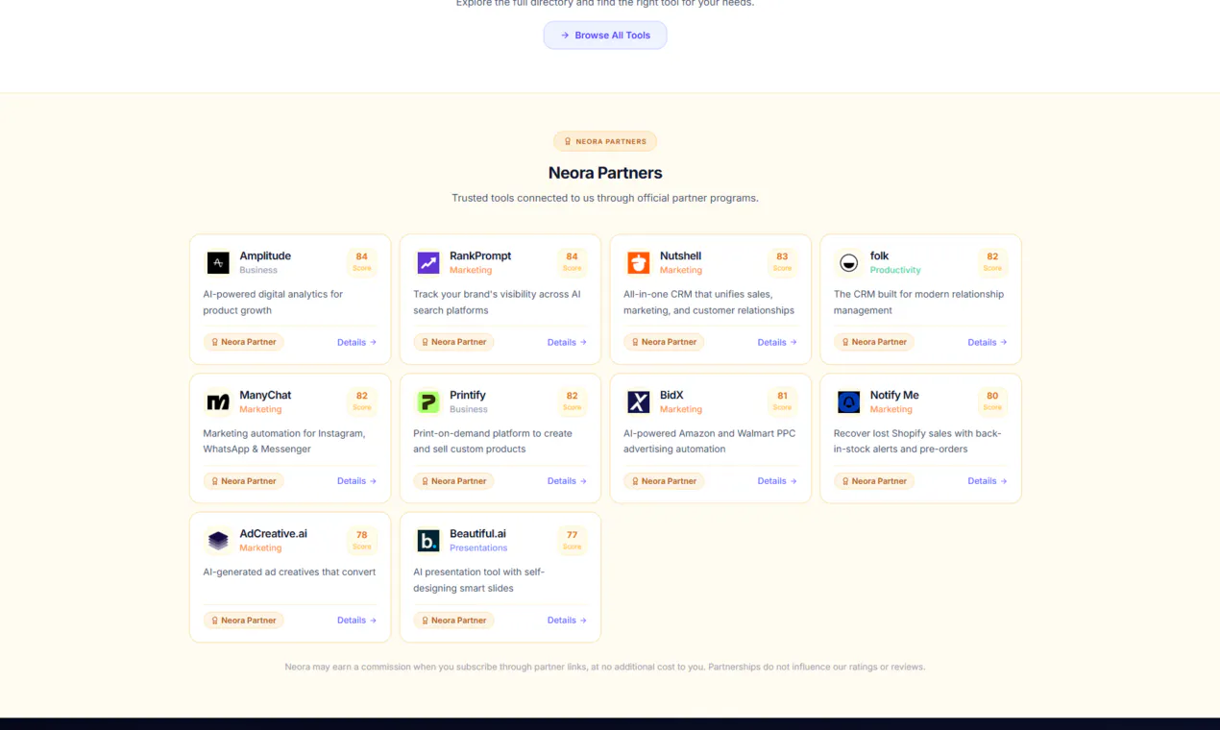Click Business category under Amplitude
Viewport: 1220px width, 730px height.
[258, 270]
